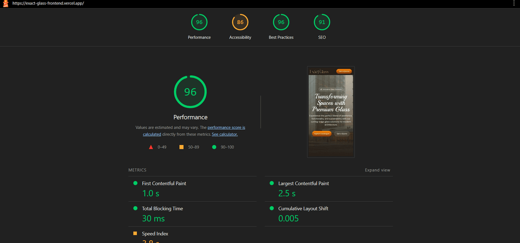The width and height of the screenshot is (520, 243).
Task: Open the Best Practices score gauge
Action: pyautogui.click(x=281, y=23)
